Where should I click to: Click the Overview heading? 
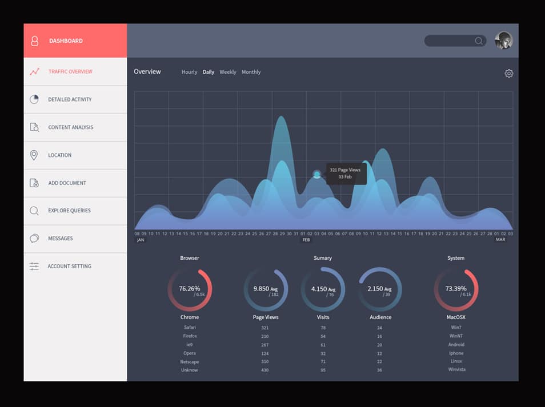(x=147, y=71)
